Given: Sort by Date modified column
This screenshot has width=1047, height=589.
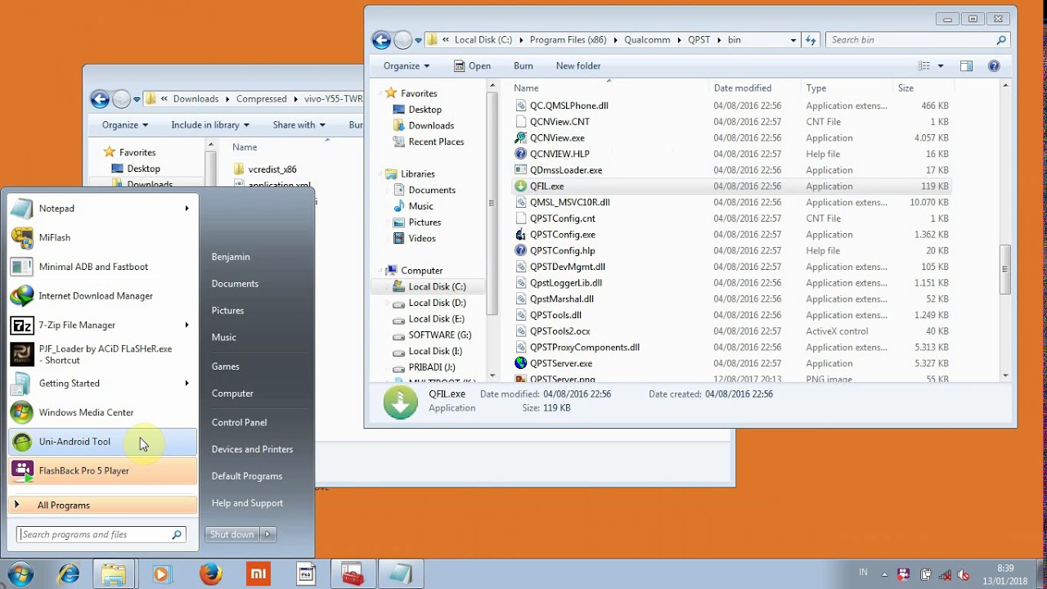Looking at the screenshot, I should [x=742, y=88].
